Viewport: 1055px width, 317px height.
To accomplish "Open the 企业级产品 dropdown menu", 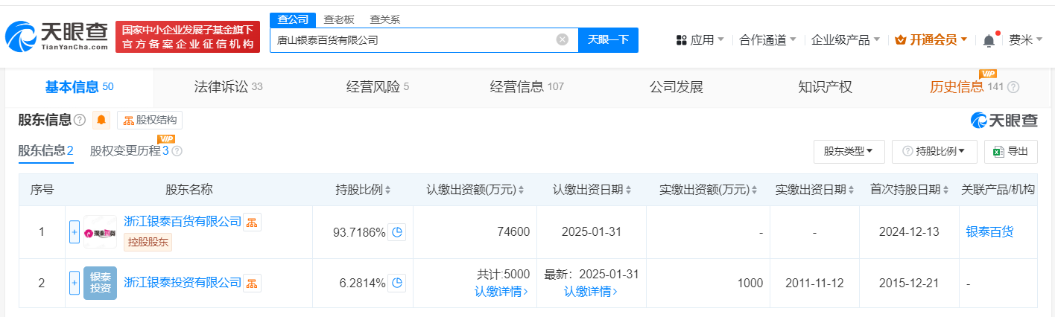I will pos(845,40).
